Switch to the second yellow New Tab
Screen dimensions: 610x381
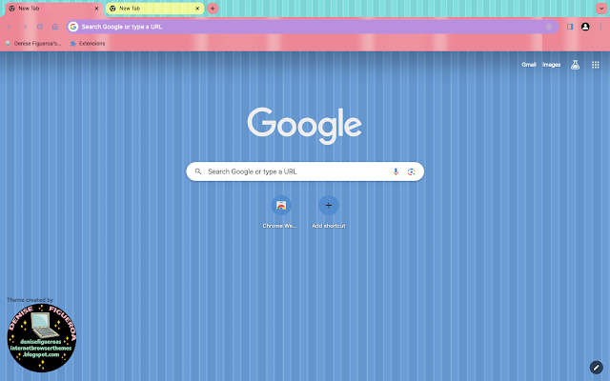coord(154,9)
